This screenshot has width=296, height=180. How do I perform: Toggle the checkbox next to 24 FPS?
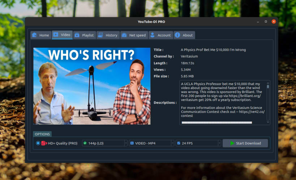[179, 143]
